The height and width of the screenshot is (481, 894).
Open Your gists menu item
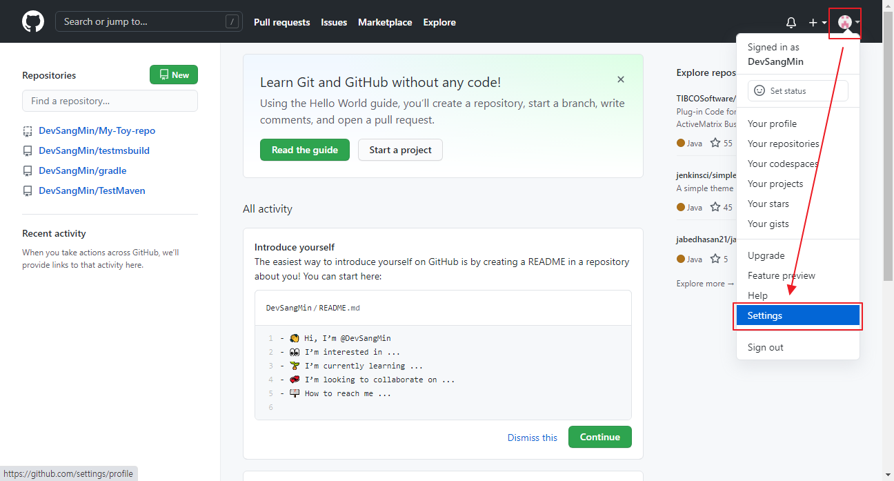pos(798,224)
